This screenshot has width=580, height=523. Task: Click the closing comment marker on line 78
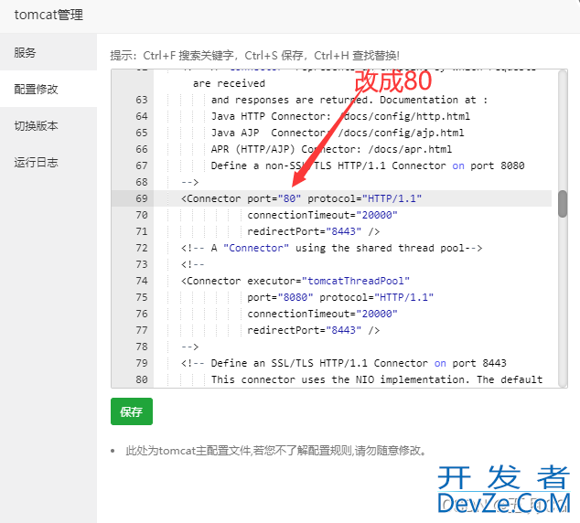[x=189, y=347]
